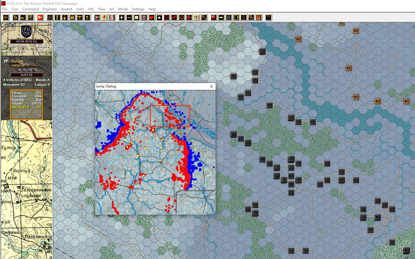
Task: Open the Engineer menu
Action: point(50,9)
